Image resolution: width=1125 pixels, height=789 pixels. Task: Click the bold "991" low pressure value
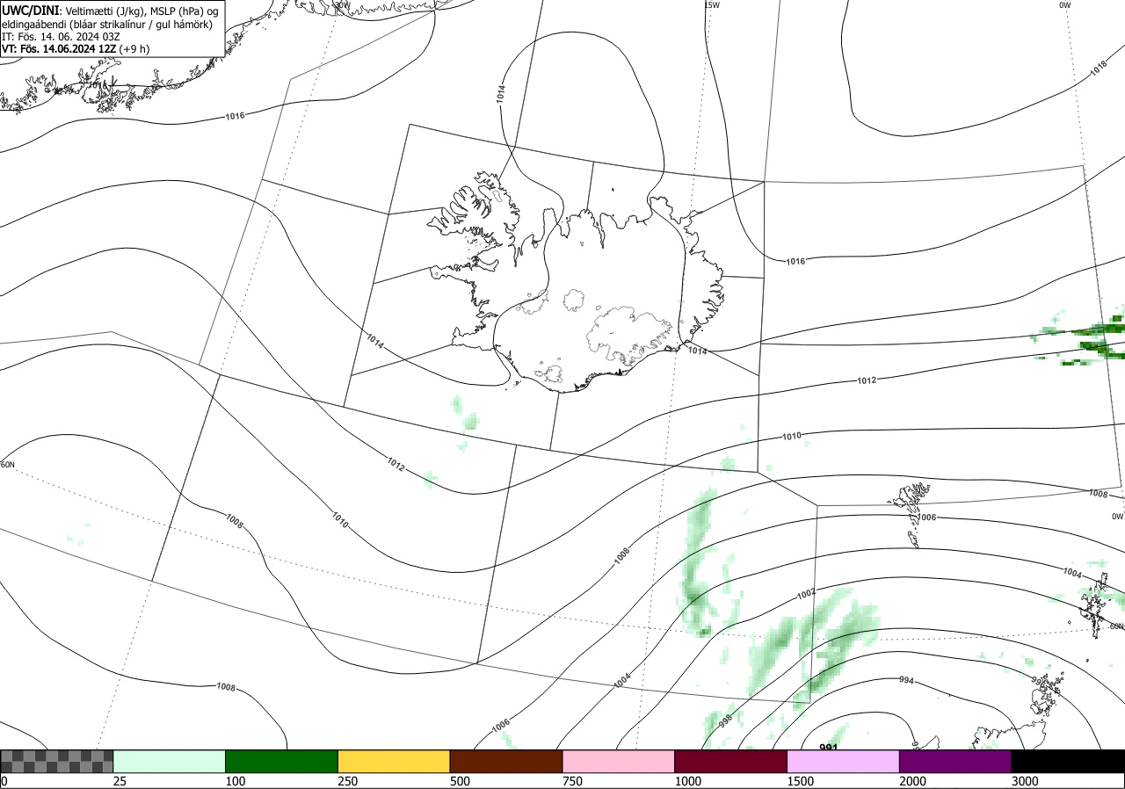tap(828, 748)
